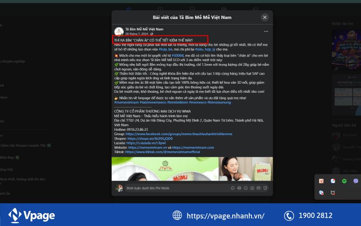Close the Tã Bỉm Mễ Mễ post dialog
The image size is (361, 226).
(265, 17)
